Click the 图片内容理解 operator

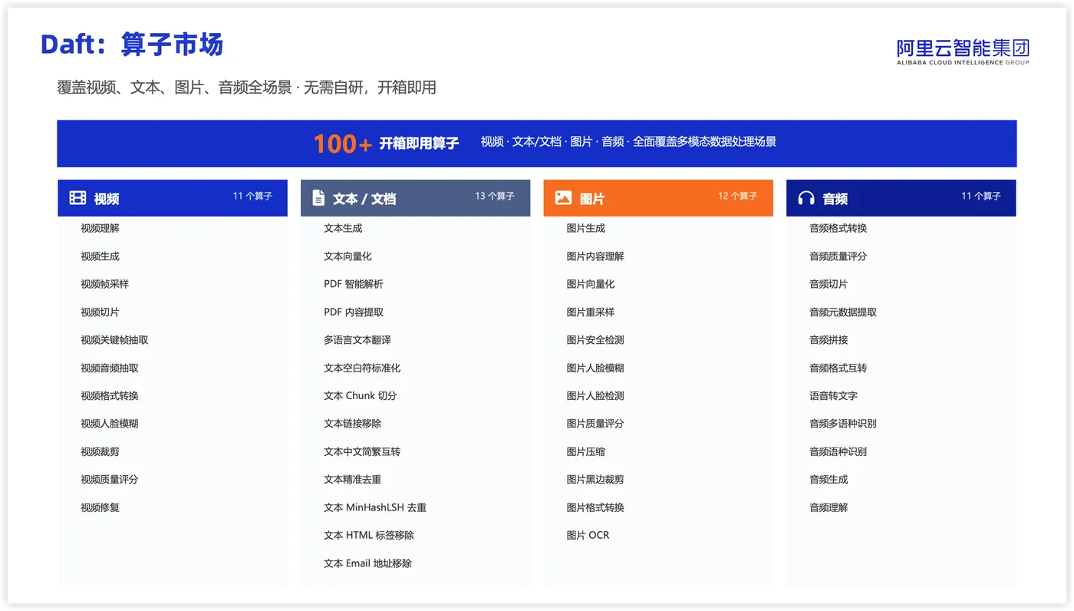(x=595, y=256)
